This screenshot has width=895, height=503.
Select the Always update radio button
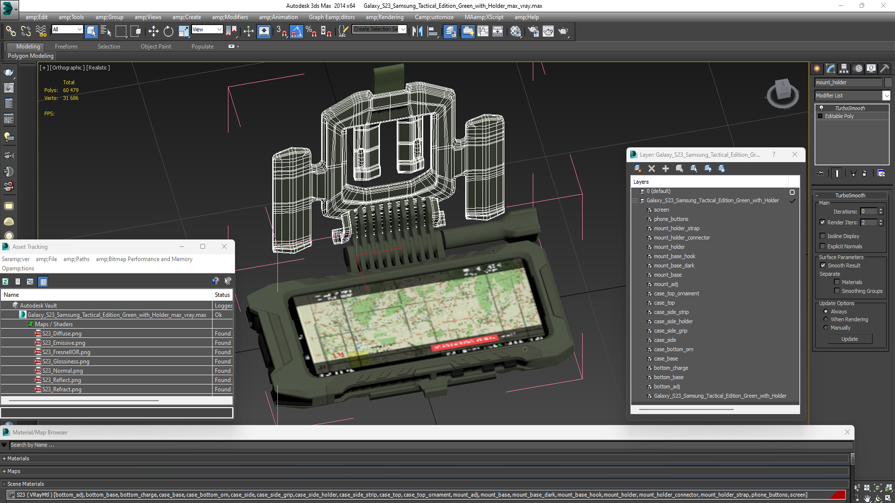coord(826,312)
